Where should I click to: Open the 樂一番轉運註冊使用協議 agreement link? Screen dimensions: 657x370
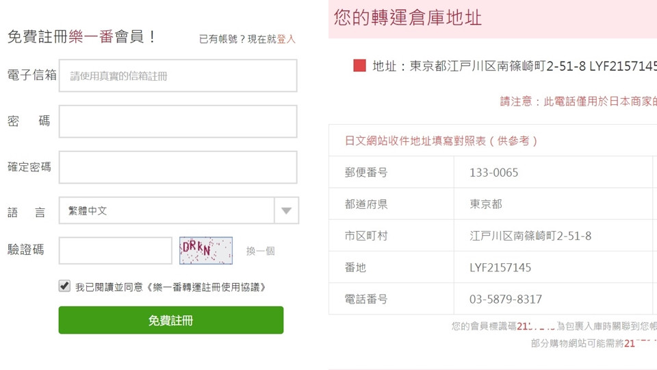point(206,287)
